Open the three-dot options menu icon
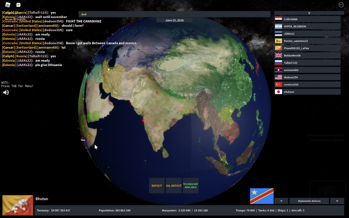Viewport: 349px width, 218px height. [x=341, y=5]
